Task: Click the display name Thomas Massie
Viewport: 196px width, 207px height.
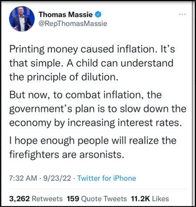Action: click(x=66, y=14)
